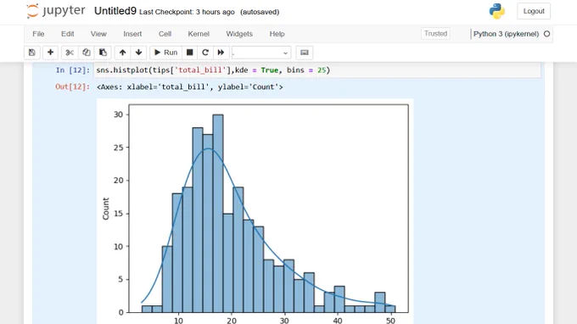This screenshot has width=577, height=324.
Task: Click the In [12] prompt
Action: point(73,70)
